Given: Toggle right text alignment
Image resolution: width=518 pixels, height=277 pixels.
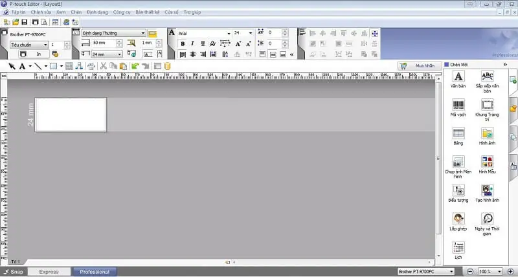Looking at the screenshot, I should [203, 54].
